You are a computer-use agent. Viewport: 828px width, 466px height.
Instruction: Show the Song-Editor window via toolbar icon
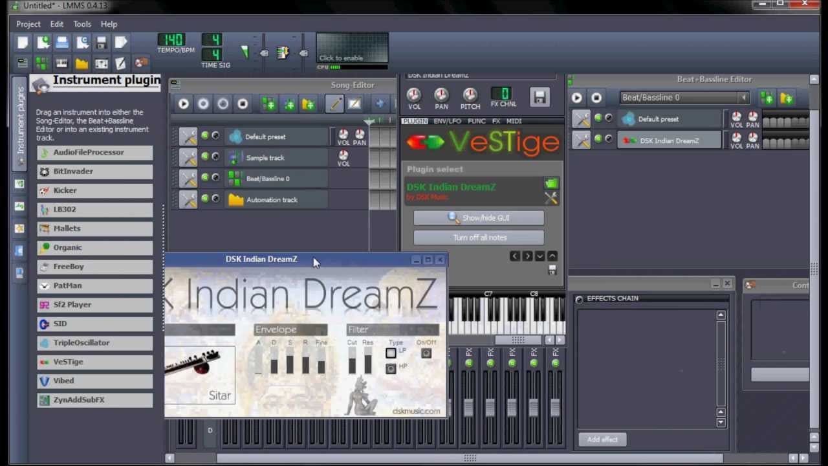coord(23,63)
